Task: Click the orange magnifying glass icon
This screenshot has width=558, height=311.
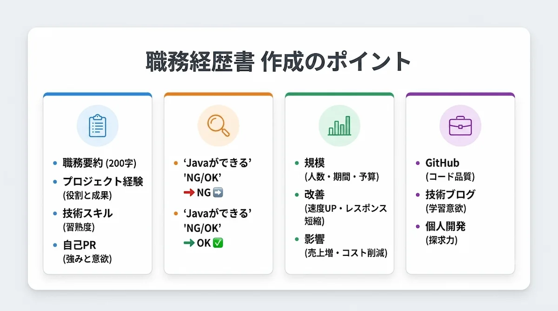Action: pos(218,126)
